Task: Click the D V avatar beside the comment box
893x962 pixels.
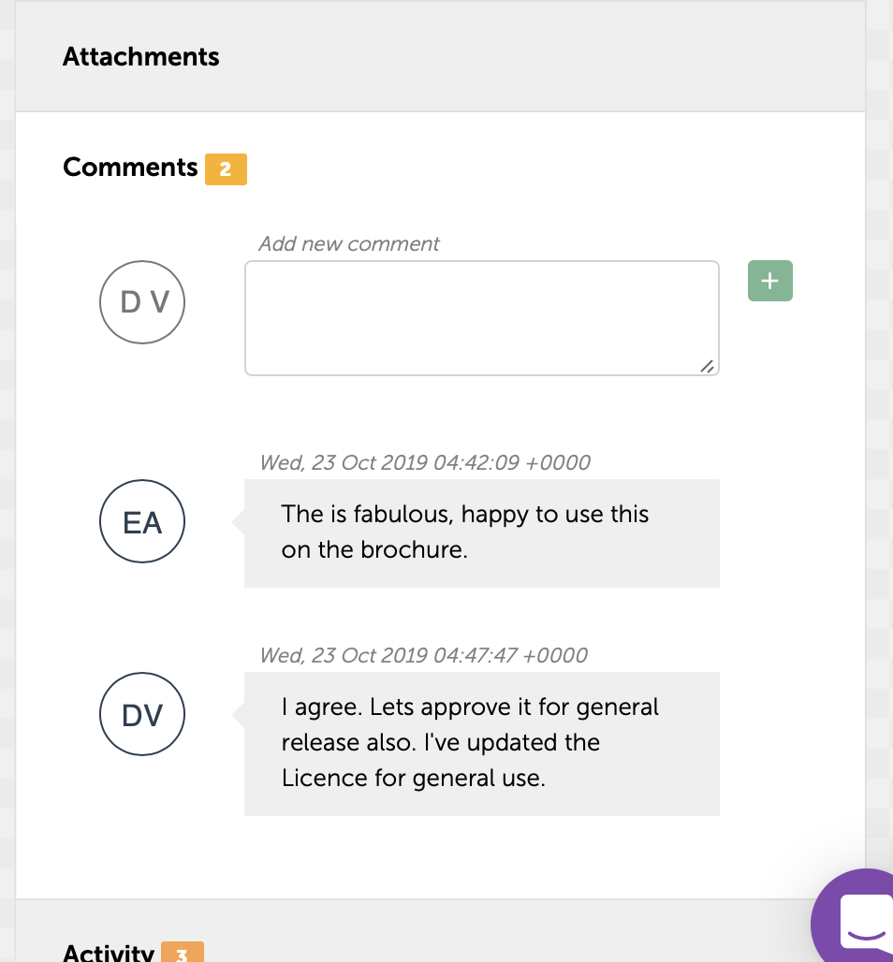Action: [x=142, y=301]
